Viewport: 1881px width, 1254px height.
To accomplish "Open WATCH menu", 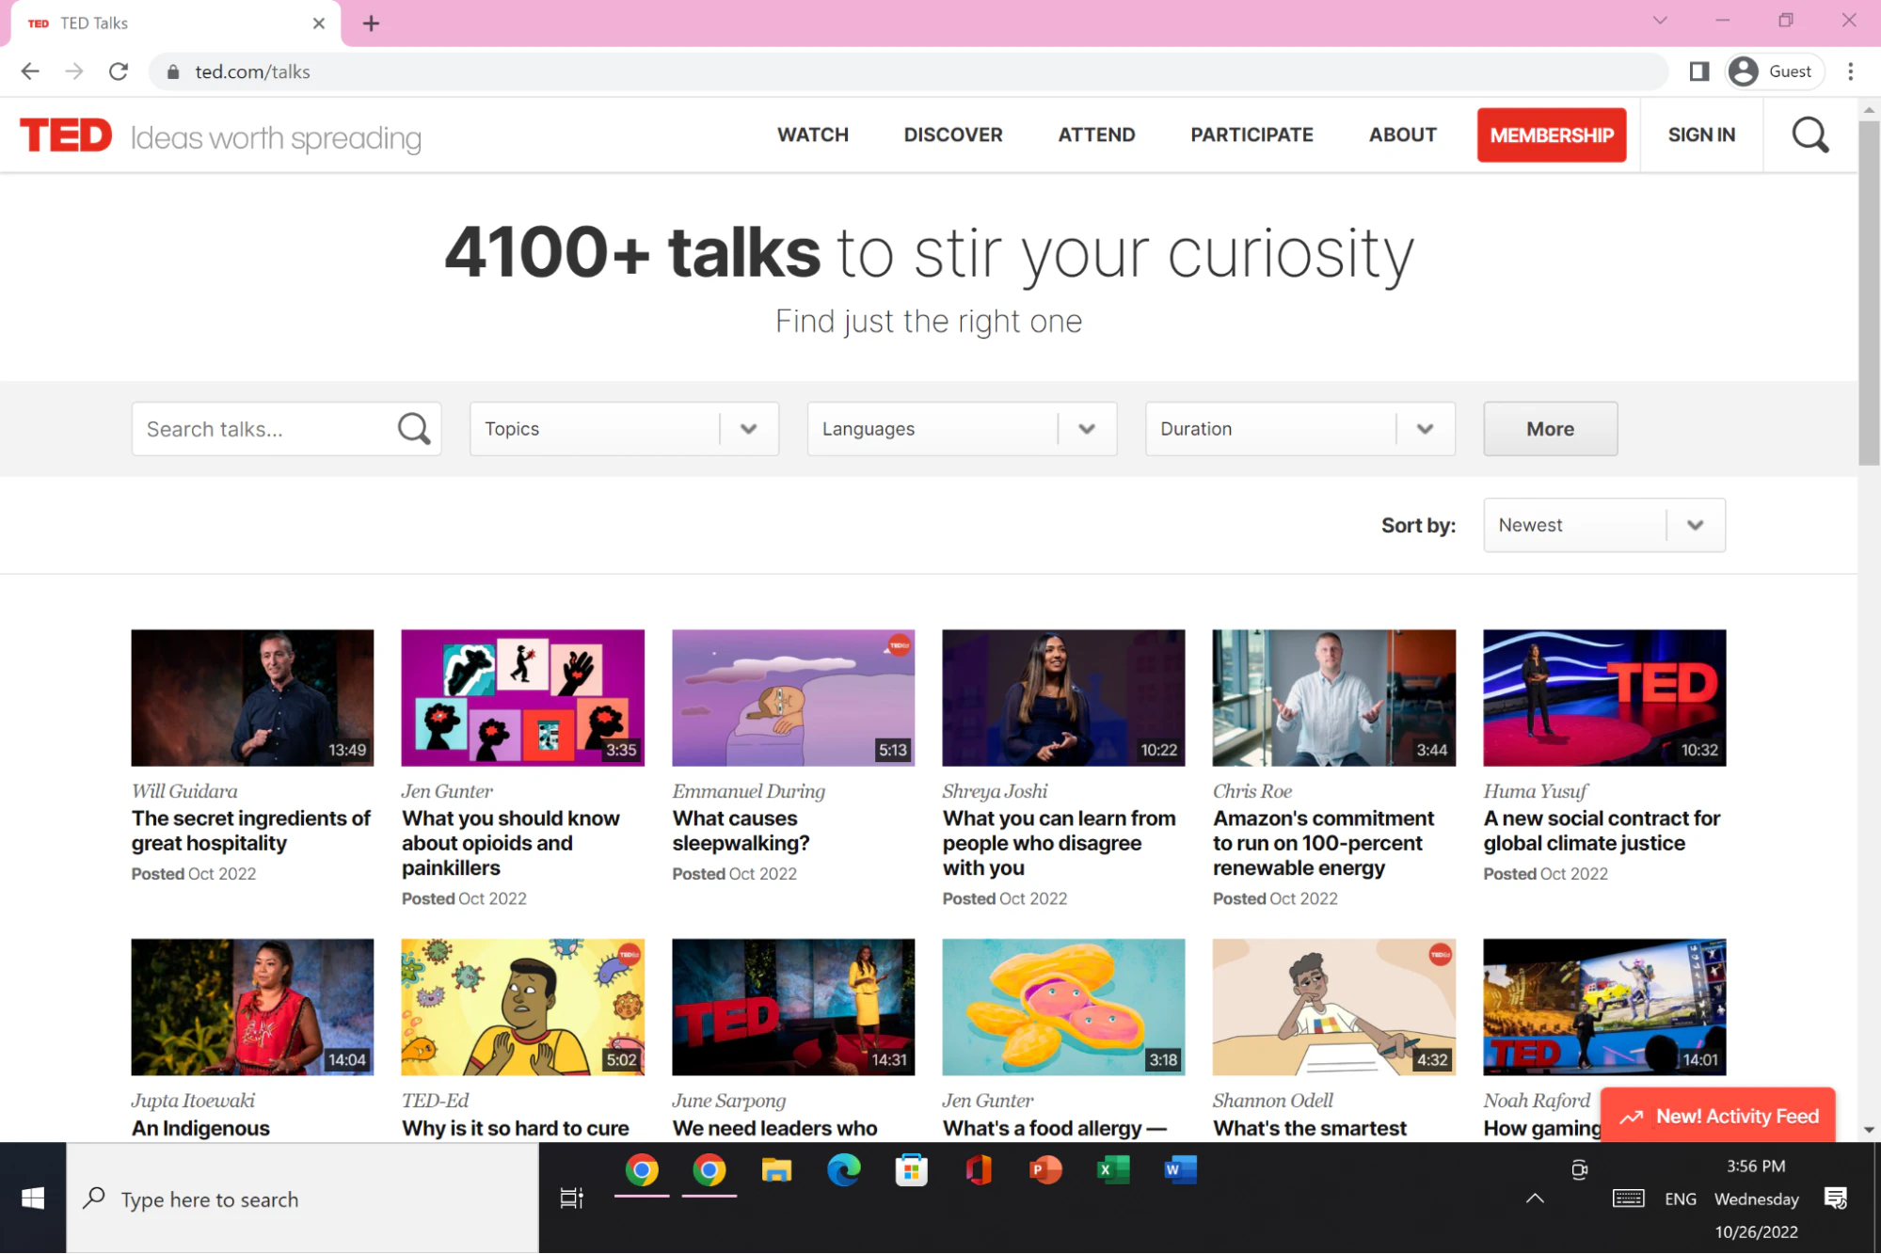I will tap(813, 135).
